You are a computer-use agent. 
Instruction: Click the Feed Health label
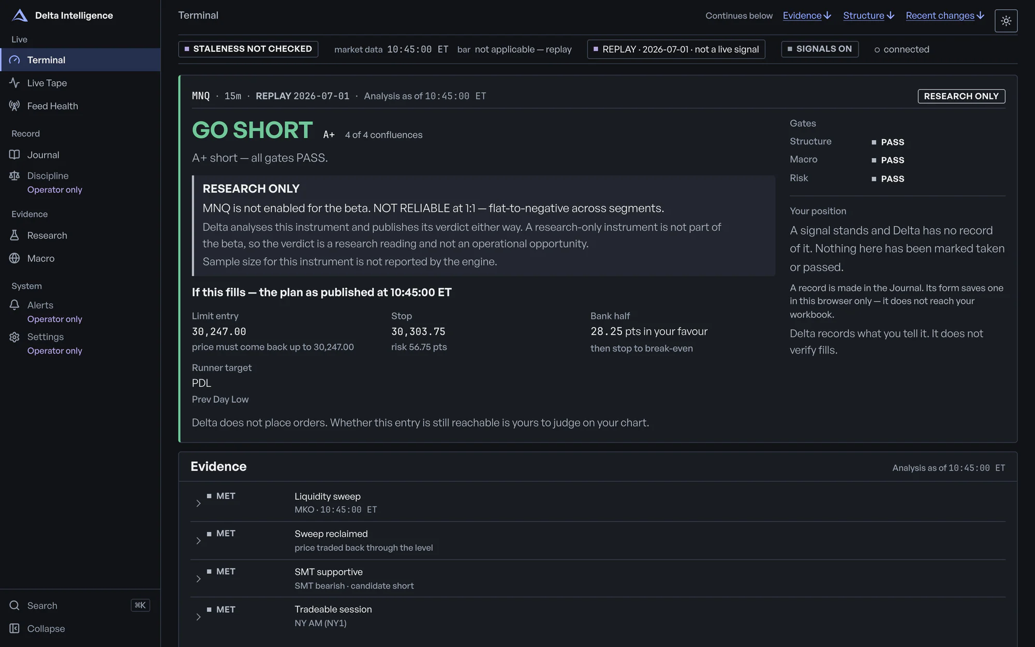click(x=53, y=106)
